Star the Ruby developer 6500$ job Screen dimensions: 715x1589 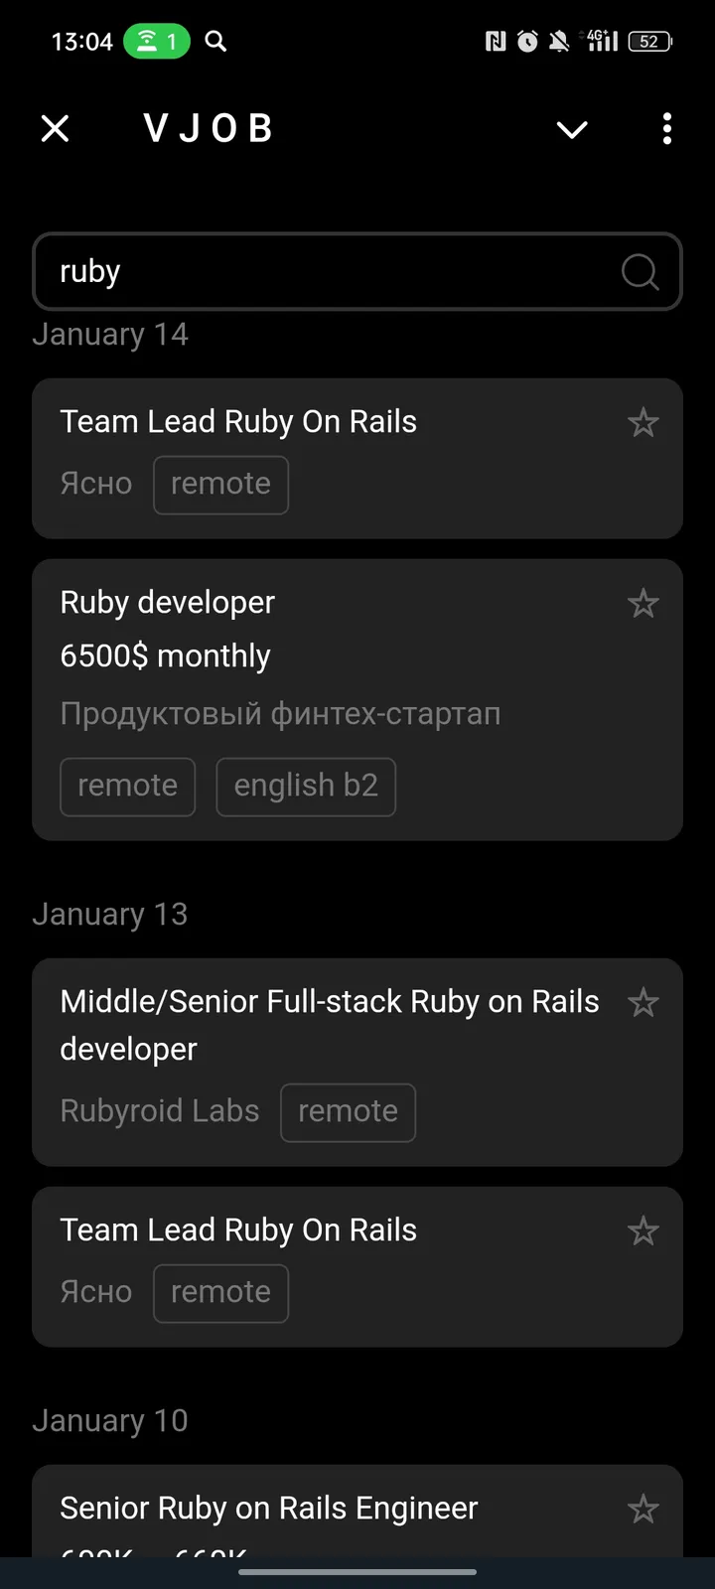tap(643, 604)
